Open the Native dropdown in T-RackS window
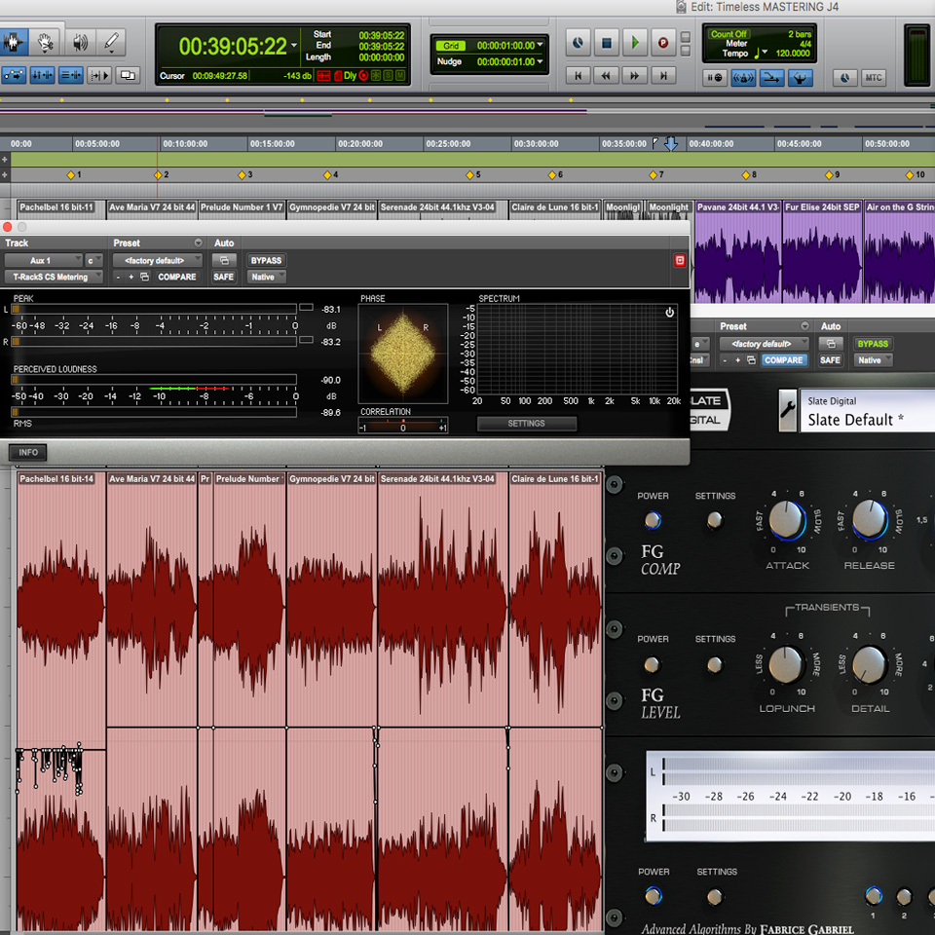This screenshot has height=935, width=935. coord(266,277)
